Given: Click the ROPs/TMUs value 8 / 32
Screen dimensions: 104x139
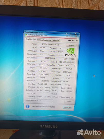Looking at the screenshot, I should point(41,65).
